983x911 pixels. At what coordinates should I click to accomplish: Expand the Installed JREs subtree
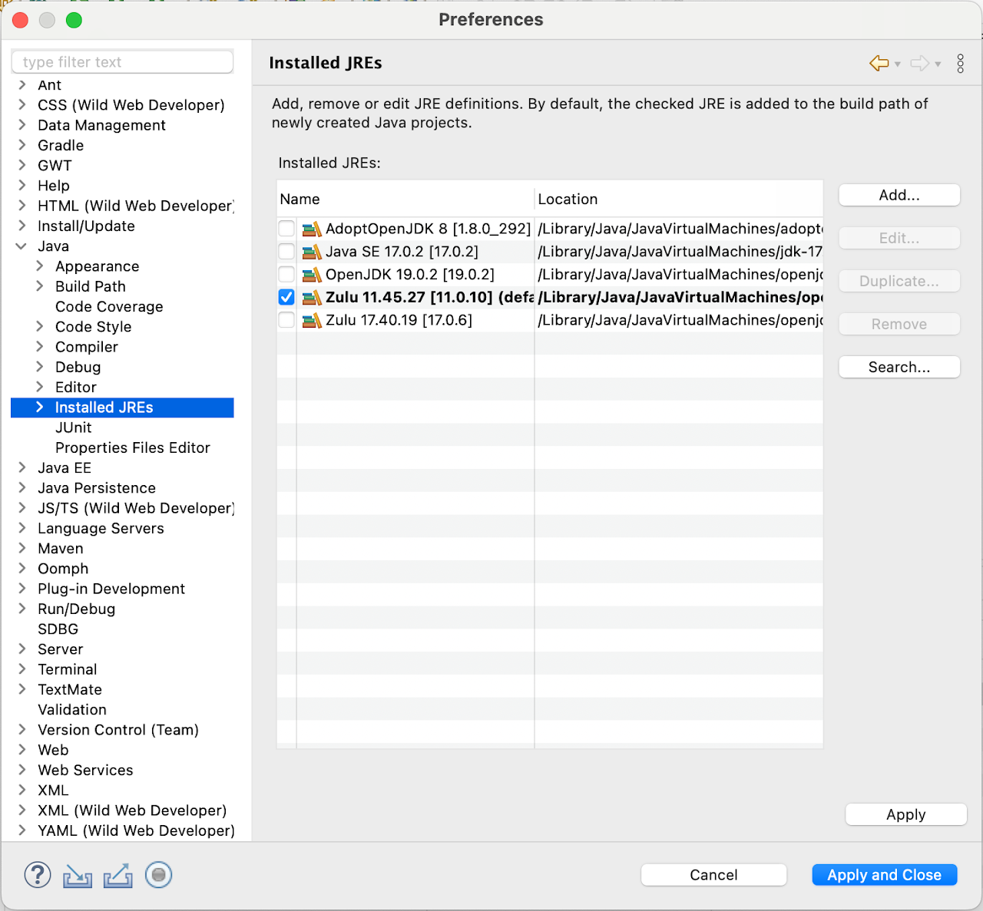[39, 408]
